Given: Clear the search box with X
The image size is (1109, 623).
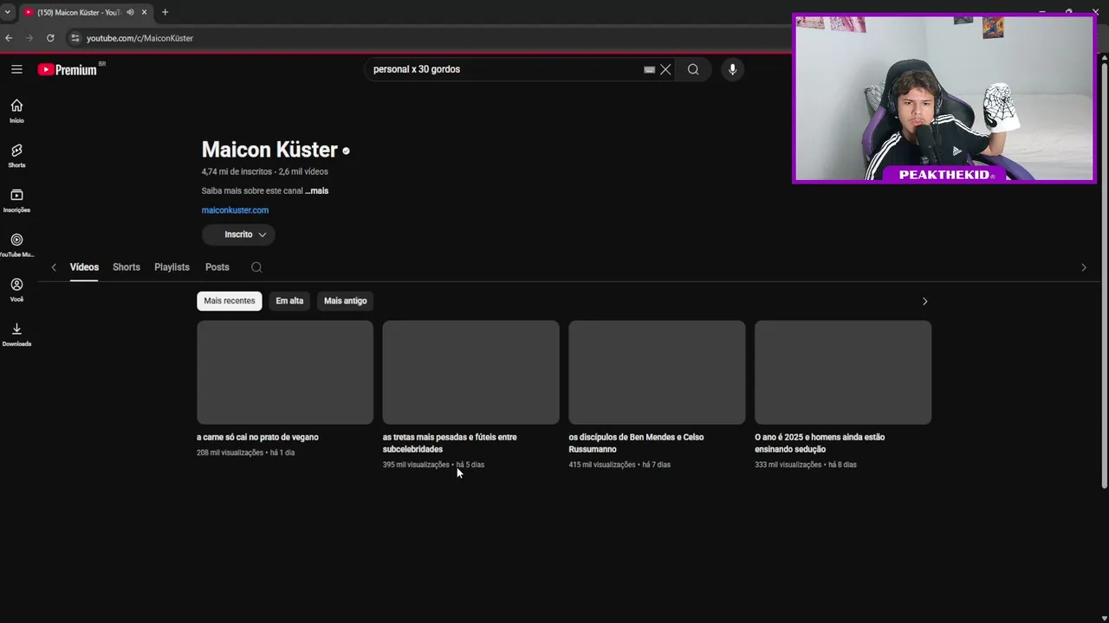Looking at the screenshot, I should pyautogui.click(x=665, y=69).
